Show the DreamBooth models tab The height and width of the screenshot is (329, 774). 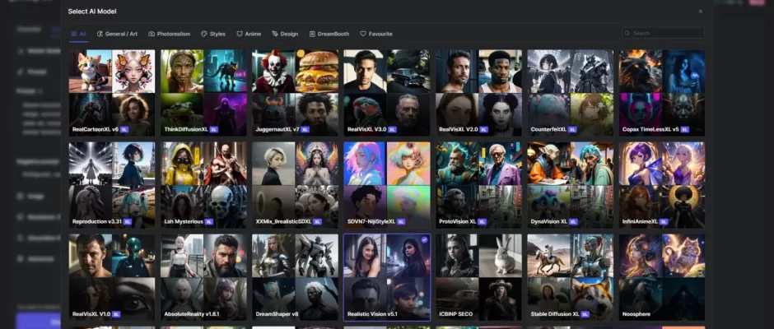(x=329, y=34)
